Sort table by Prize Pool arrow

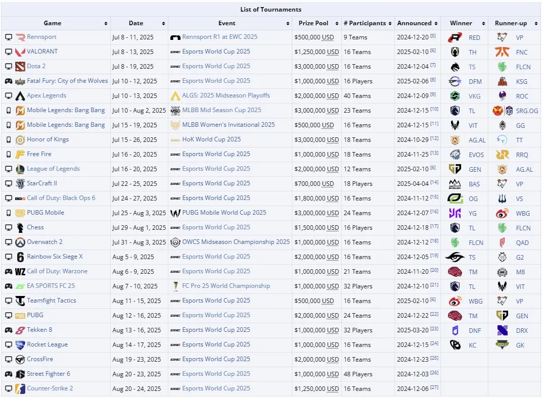coord(337,24)
